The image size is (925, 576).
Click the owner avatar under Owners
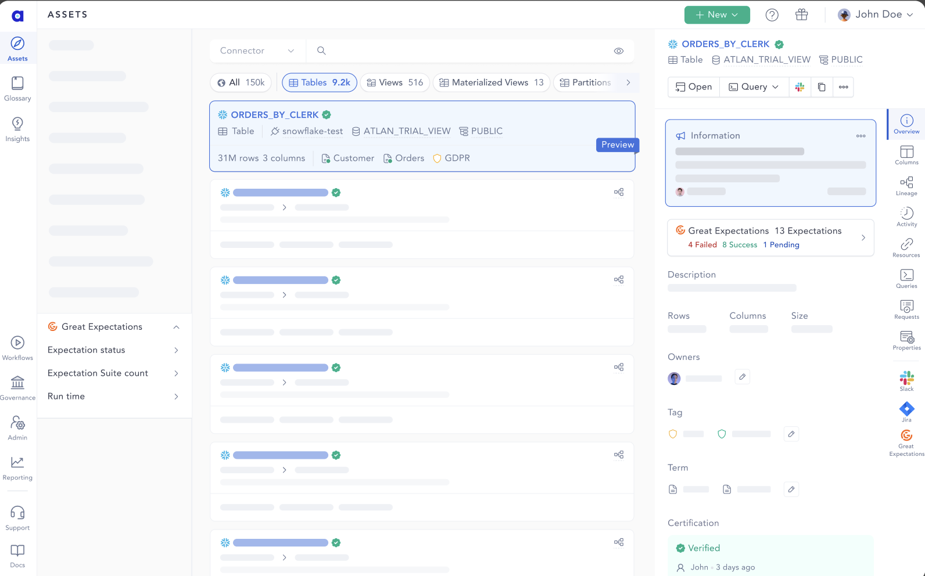point(674,379)
